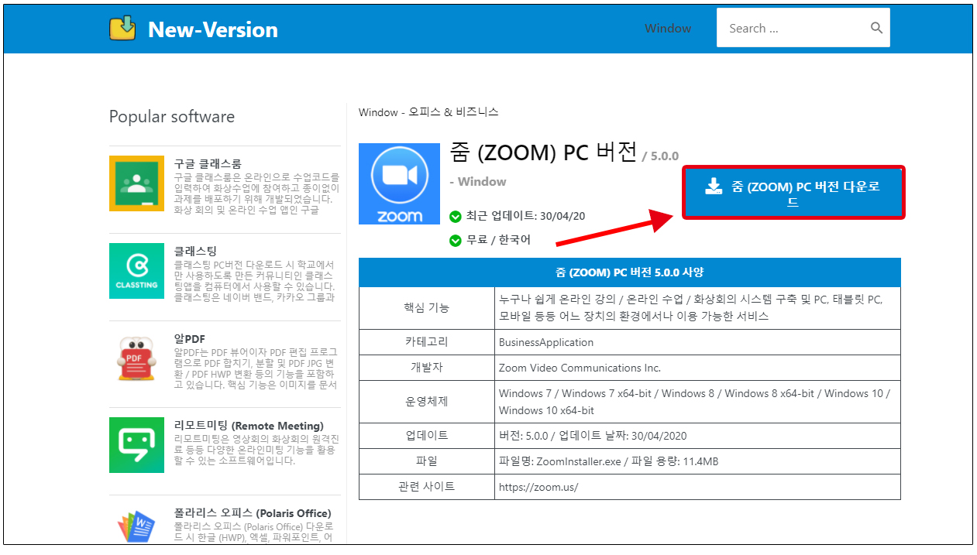977x555 pixels.
Task: Click the 핵심 기능 table cell
Action: point(427,308)
